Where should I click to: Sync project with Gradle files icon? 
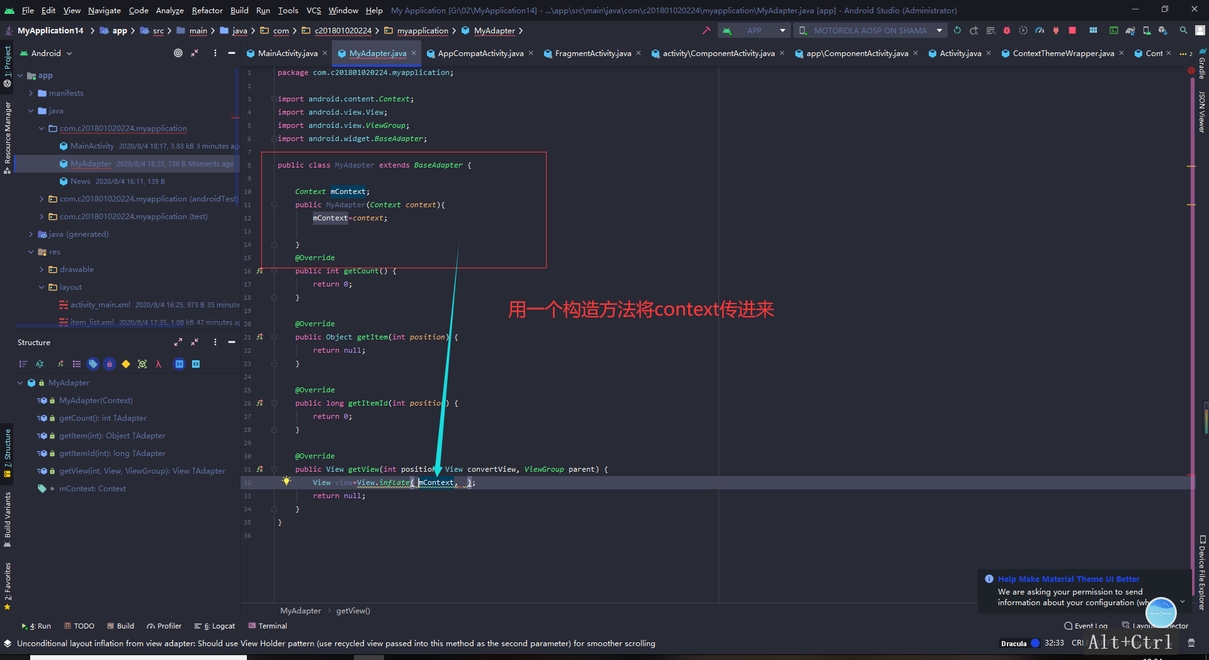coord(1130,30)
